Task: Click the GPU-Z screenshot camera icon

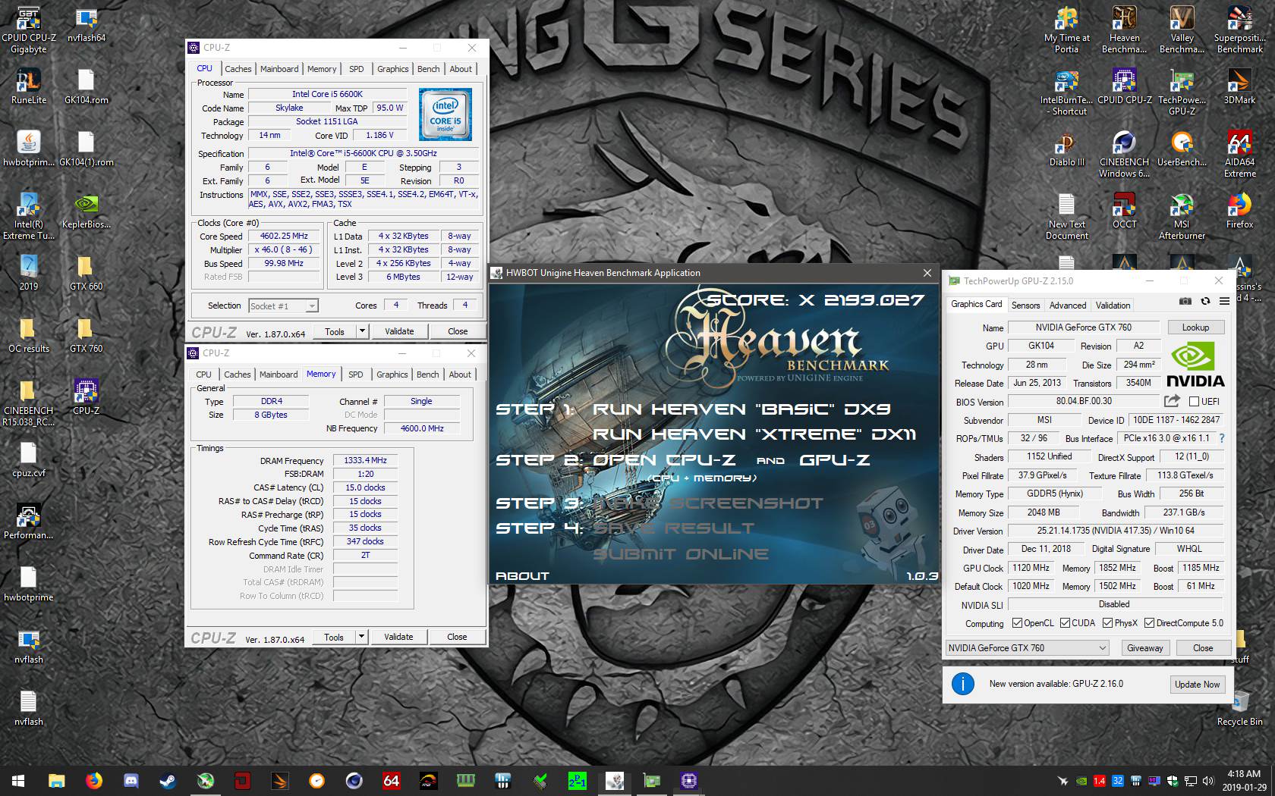Action: [1185, 301]
